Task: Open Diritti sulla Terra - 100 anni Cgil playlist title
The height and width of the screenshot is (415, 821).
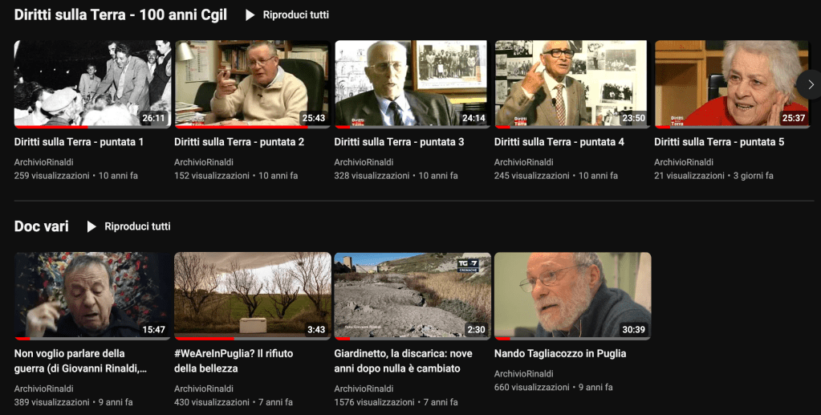Action: [120, 15]
